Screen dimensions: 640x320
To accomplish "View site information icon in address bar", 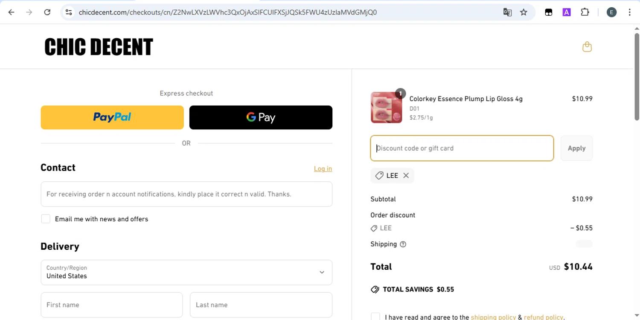I will click(69, 12).
